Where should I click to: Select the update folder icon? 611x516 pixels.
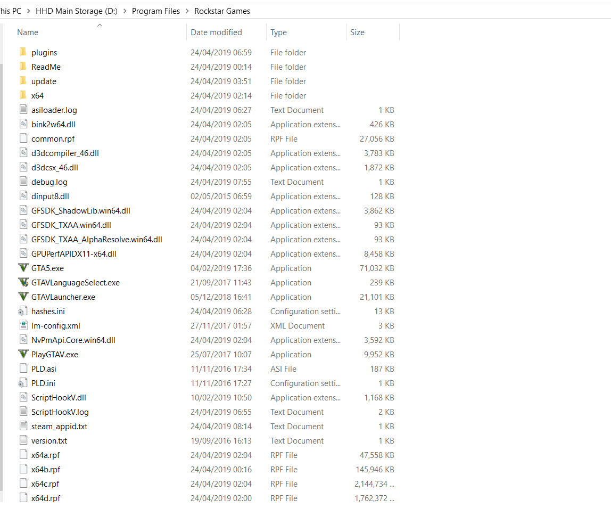point(23,81)
